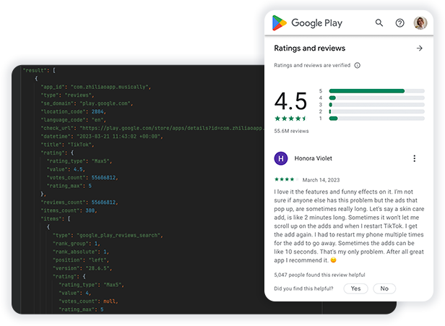Click the Google Play logo icon
Screen dimensions: 445x326
coord(280,22)
